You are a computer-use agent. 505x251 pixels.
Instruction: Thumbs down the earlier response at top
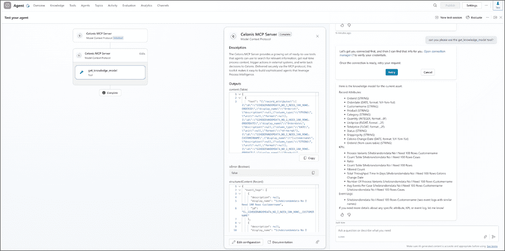coord(349,25)
